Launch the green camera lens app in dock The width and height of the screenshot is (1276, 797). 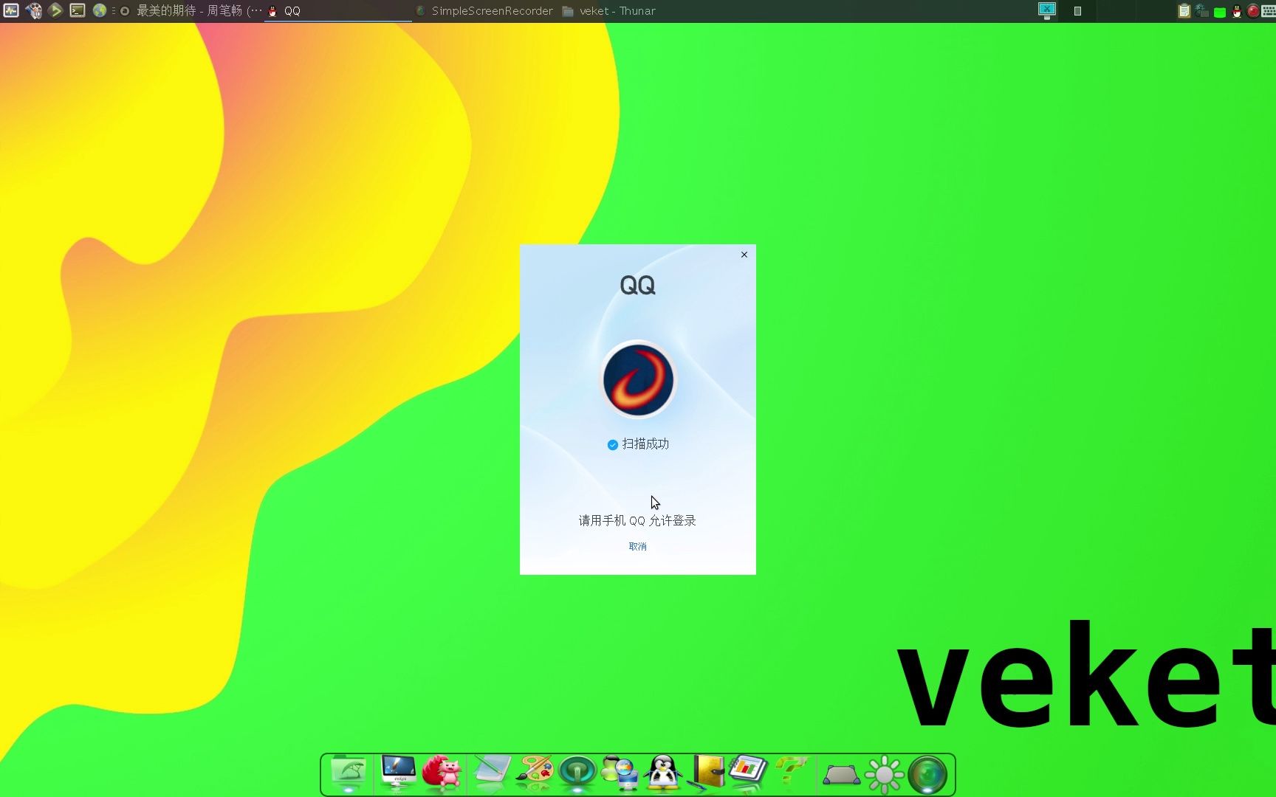[928, 775]
